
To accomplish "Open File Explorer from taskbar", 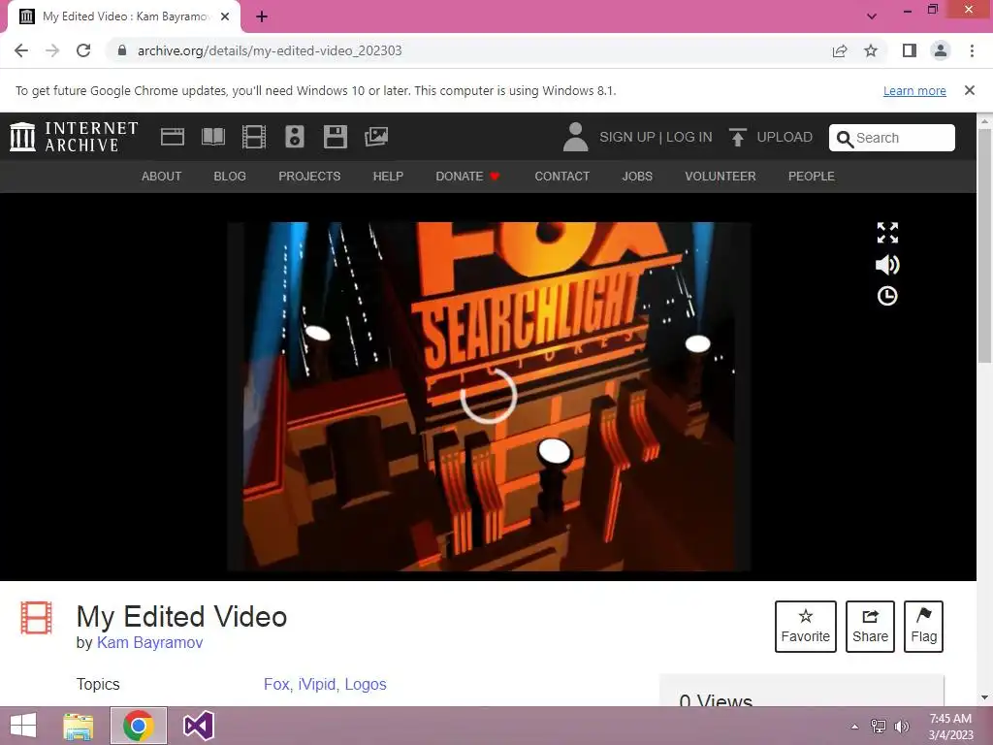I will (x=79, y=726).
